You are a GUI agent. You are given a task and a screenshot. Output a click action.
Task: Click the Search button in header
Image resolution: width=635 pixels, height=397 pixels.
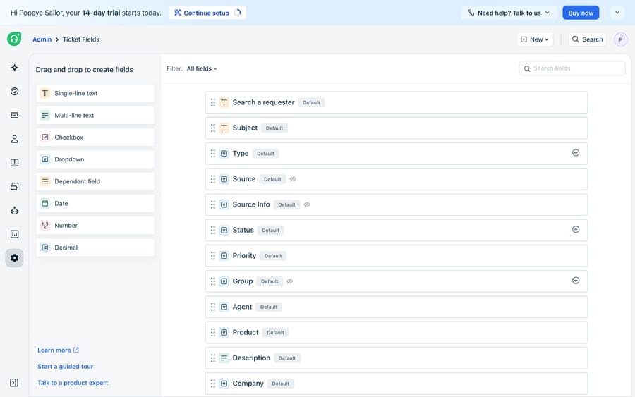[588, 39]
